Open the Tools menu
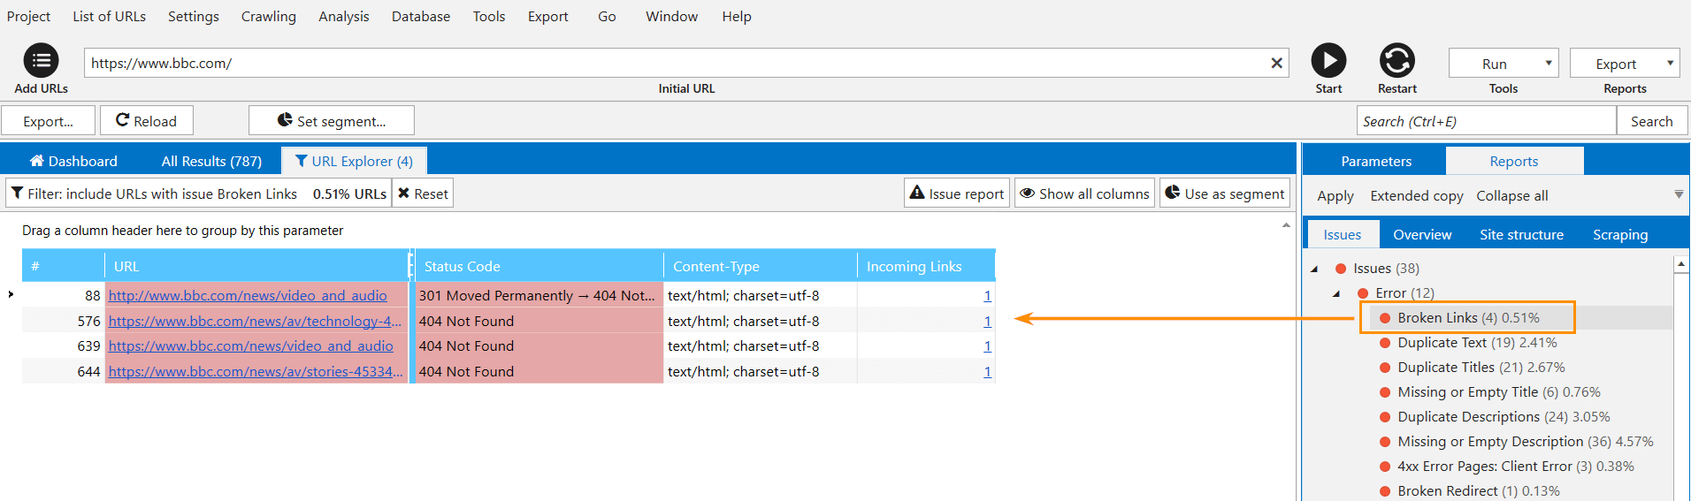This screenshot has height=501, width=1691. (489, 16)
